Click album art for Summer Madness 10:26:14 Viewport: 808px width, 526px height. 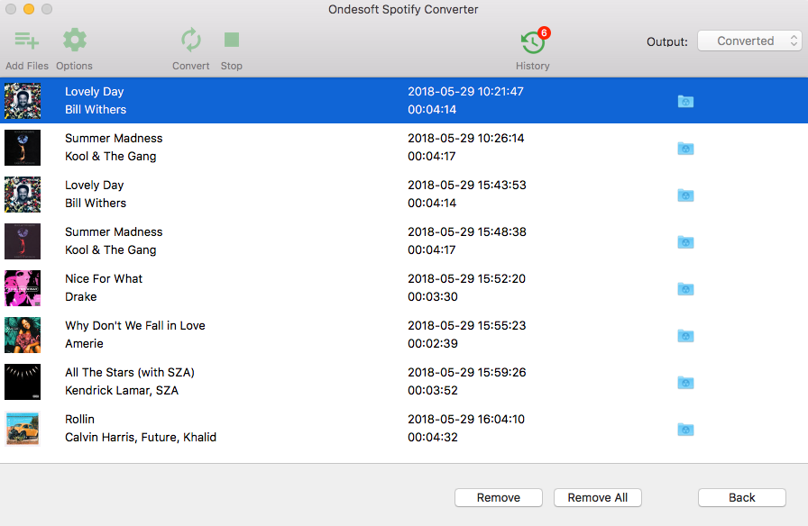coord(23,148)
